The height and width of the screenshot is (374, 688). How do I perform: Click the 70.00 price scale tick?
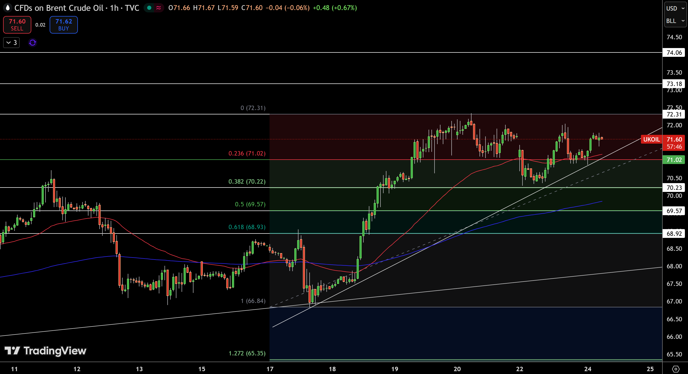tap(674, 196)
